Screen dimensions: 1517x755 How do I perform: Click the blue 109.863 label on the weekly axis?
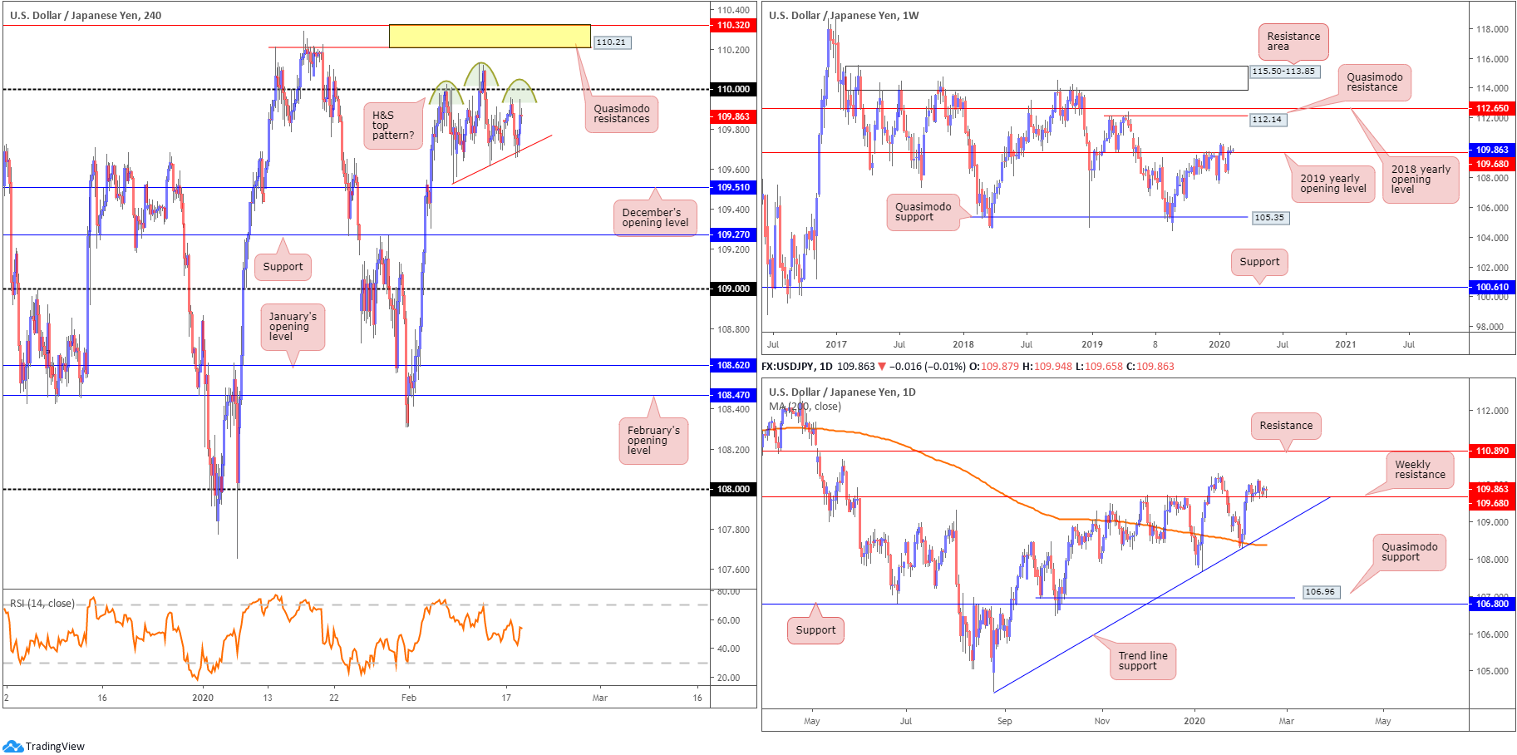point(1492,151)
